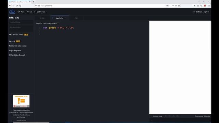Viewport: 219px width, 123px height.
Task: Select the JavaScript editor tab
Action: click(60, 18)
